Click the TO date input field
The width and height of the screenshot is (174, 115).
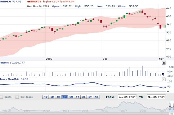156,97
